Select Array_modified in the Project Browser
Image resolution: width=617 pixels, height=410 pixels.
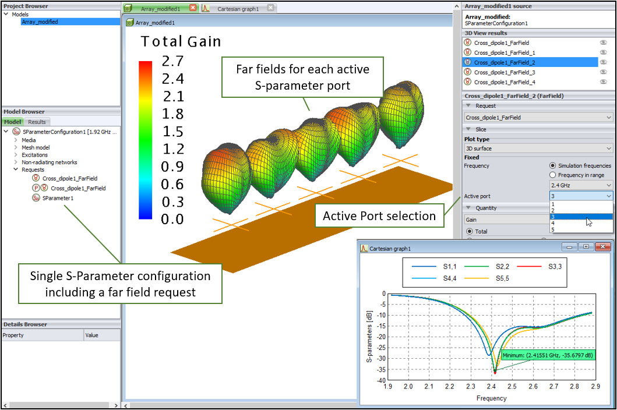(40, 22)
